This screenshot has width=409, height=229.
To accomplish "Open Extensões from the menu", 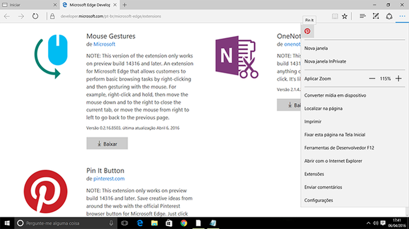I will click(314, 174).
